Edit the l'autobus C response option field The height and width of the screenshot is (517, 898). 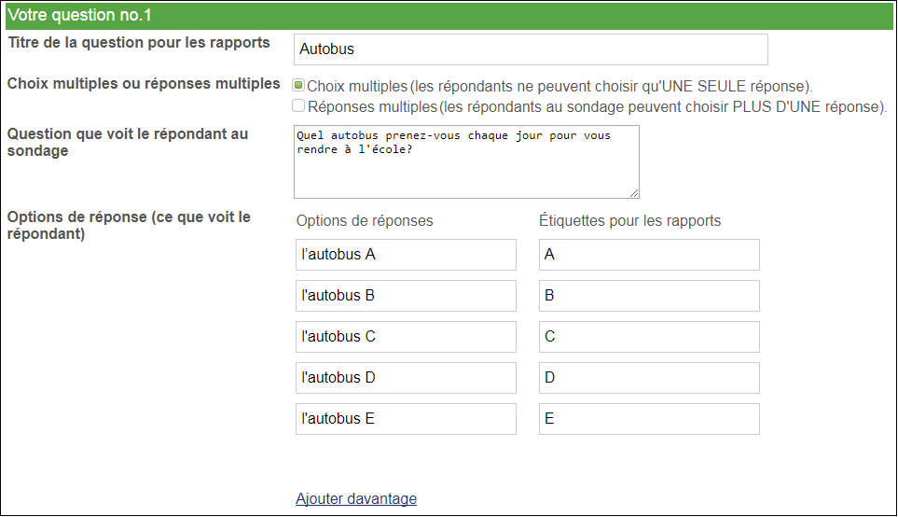pyautogui.click(x=406, y=337)
